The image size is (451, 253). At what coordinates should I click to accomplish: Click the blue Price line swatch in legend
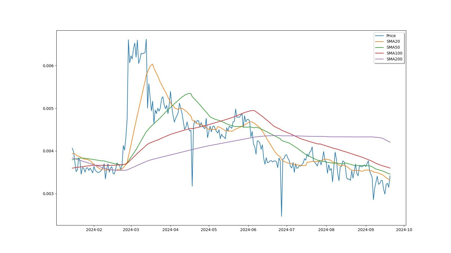click(380, 36)
